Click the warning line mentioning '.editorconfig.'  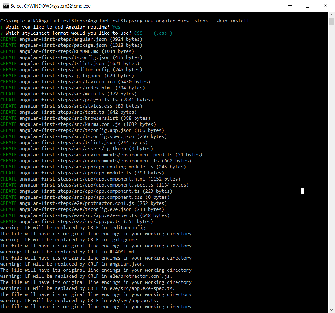point(74,228)
